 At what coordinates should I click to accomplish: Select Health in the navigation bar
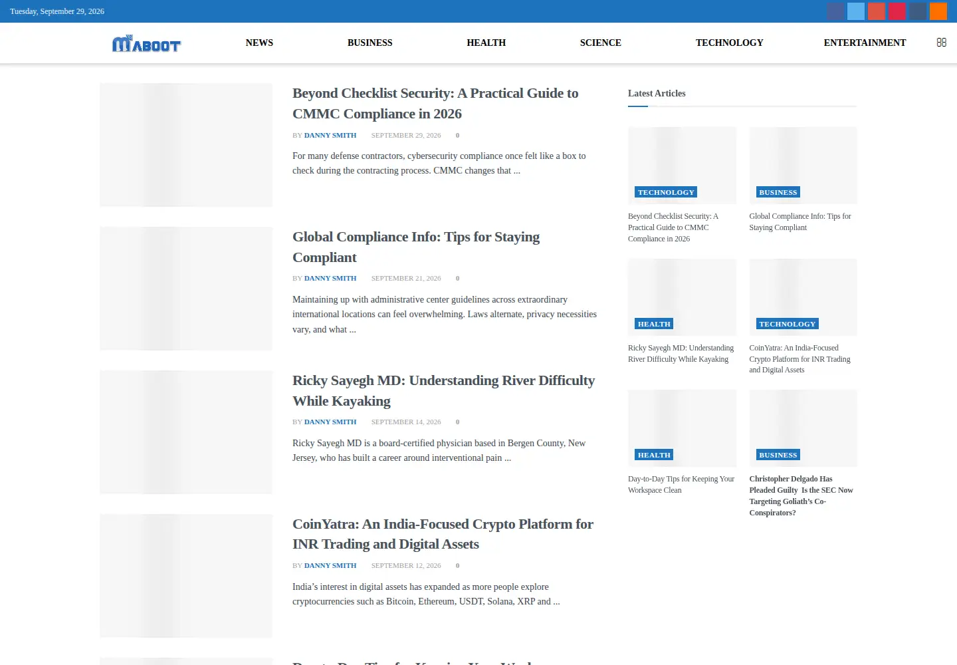(x=486, y=43)
